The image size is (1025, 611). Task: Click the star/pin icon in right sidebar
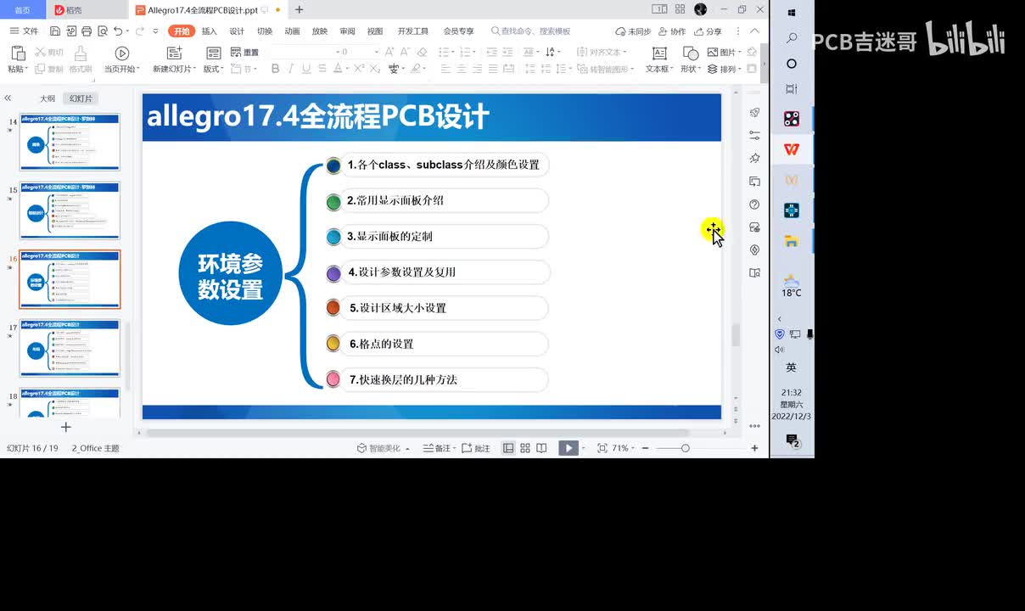pyautogui.click(x=754, y=158)
